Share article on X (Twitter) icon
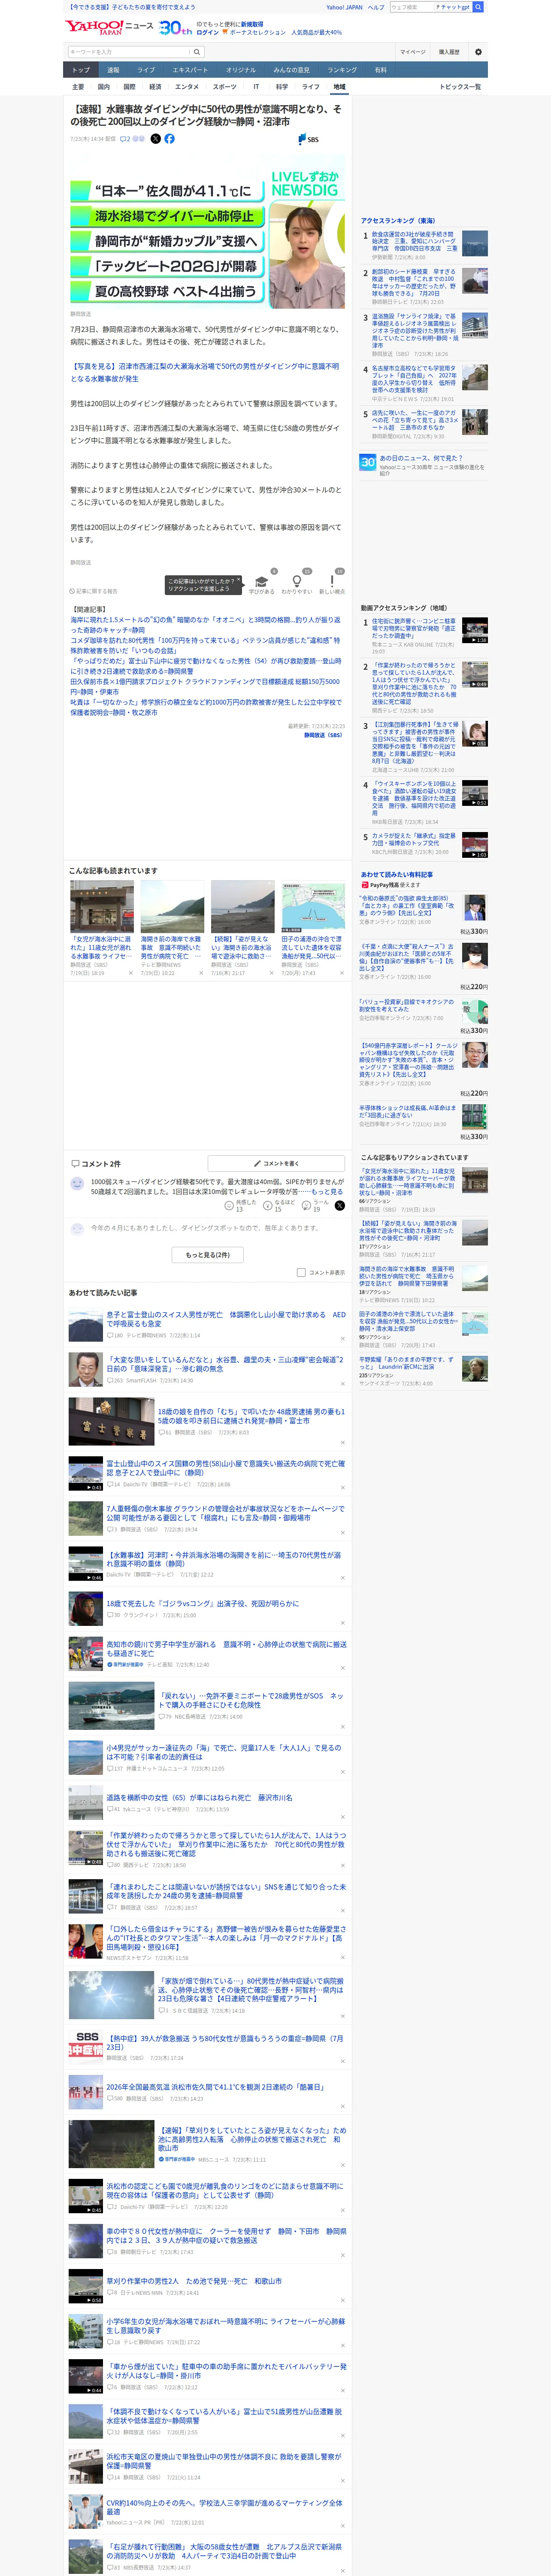The width and height of the screenshot is (551, 2576). pos(155,139)
